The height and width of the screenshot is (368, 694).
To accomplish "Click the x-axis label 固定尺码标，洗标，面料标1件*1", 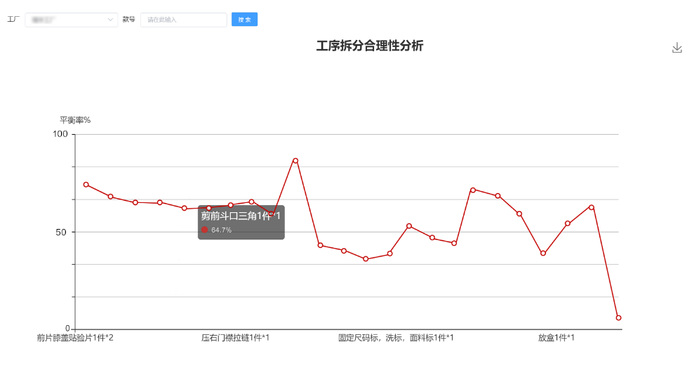I will (396, 338).
